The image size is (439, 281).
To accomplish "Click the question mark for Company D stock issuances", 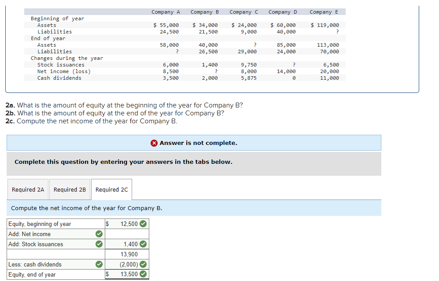I will 294,64.
